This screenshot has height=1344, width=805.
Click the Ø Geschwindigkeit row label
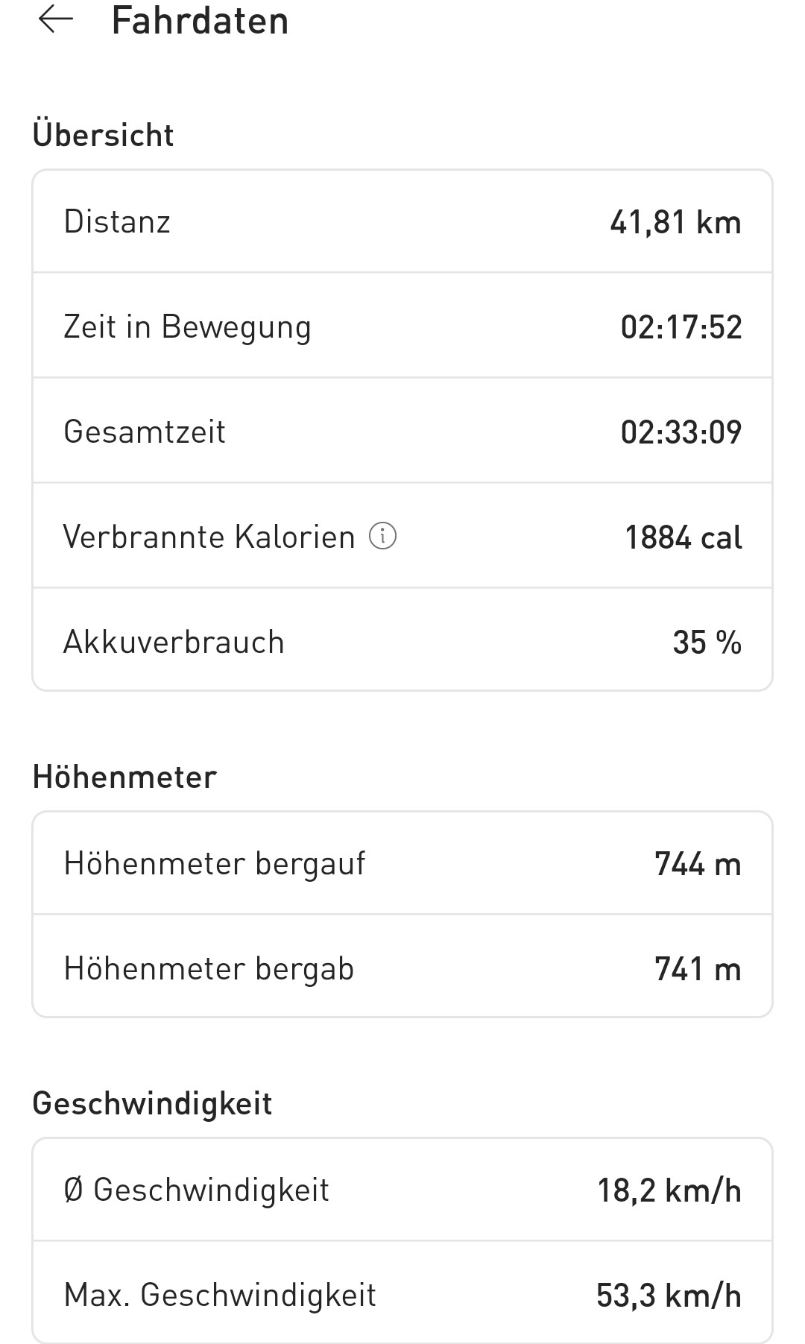[197, 1190]
